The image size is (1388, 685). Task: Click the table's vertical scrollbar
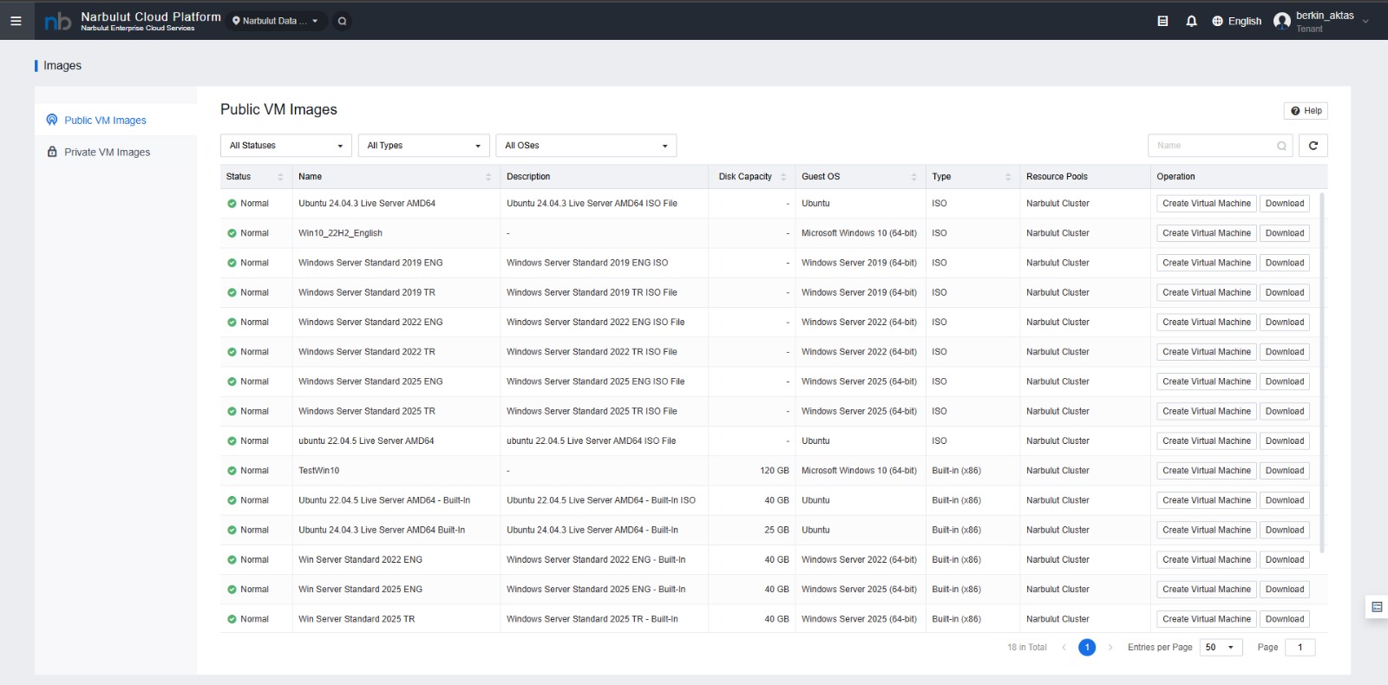(1322, 373)
